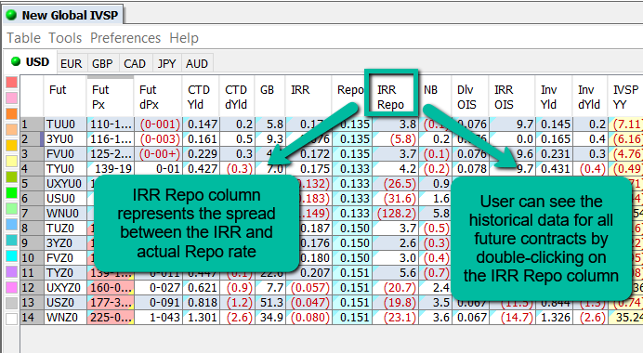Click Fut Px cell 139-19 for TYU0
Viewport: 643px width, 353px height.
111,168
